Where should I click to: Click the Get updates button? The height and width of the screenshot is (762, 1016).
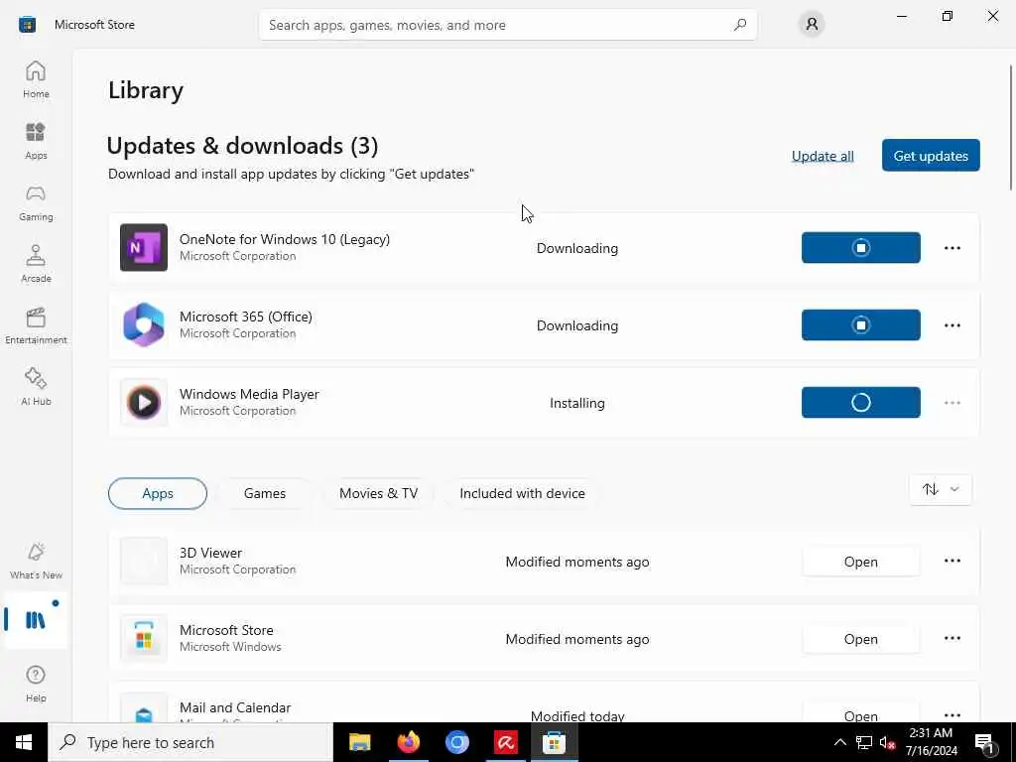click(931, 156)
